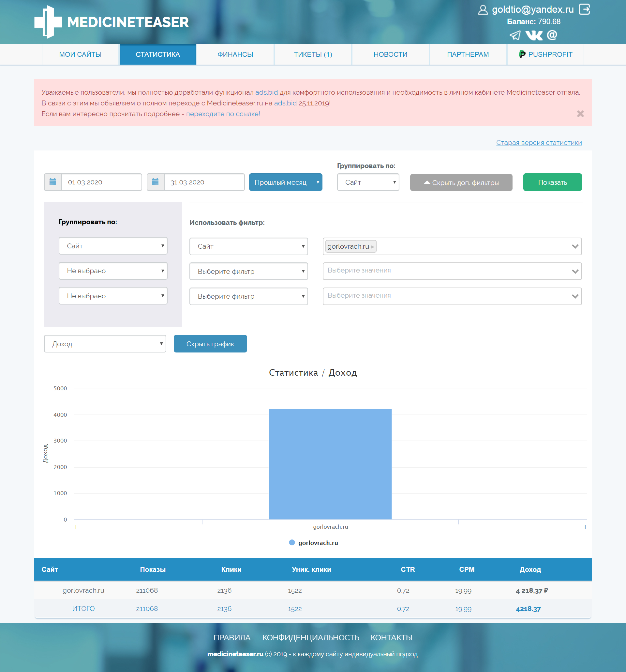Open Старая версия статистики link

pos(539,143)
